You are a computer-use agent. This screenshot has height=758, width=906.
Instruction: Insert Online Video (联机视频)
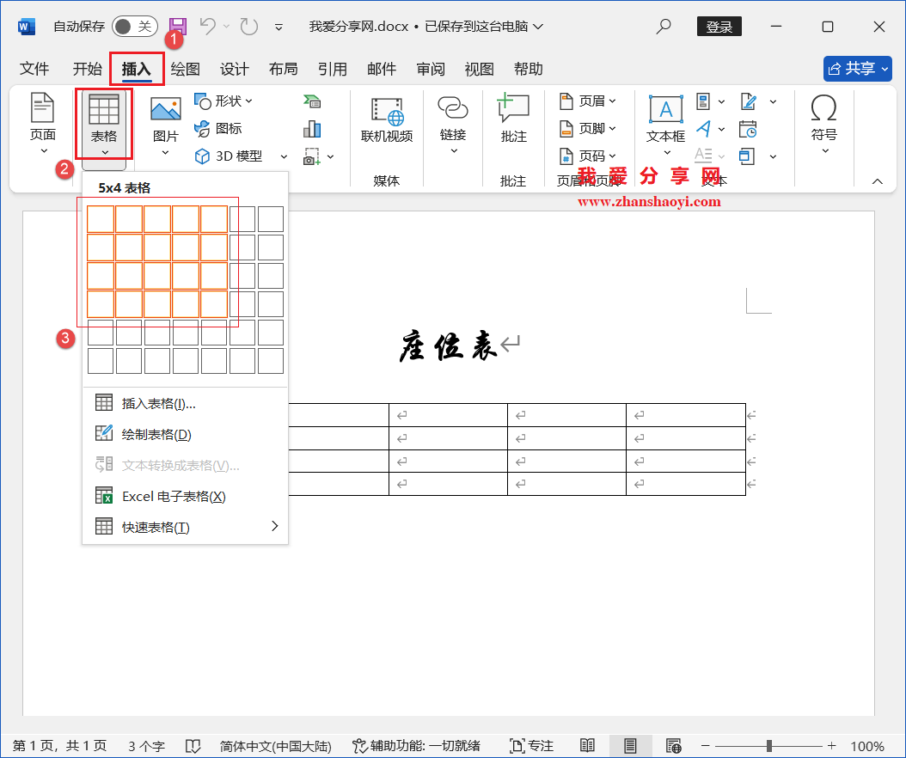click(x=387, y=119)
